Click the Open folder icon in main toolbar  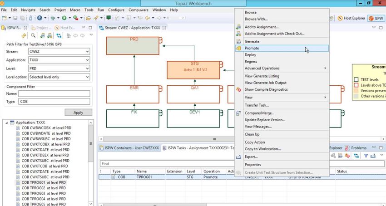pyautogui.click(x=88, y=18)
